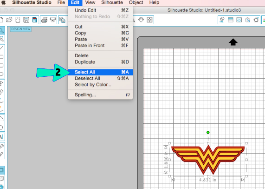The height and width of the screenshot is (189, 265).
Task: Open the Silhouette Studio application menu
Action: click(32, 2)
